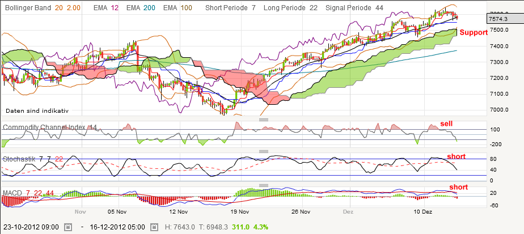Click the start date field 23-10-2012 09:00
Image resolution: width=524 pixels, height=234 pixels.
pyautogui.click(x=31, y=227)
